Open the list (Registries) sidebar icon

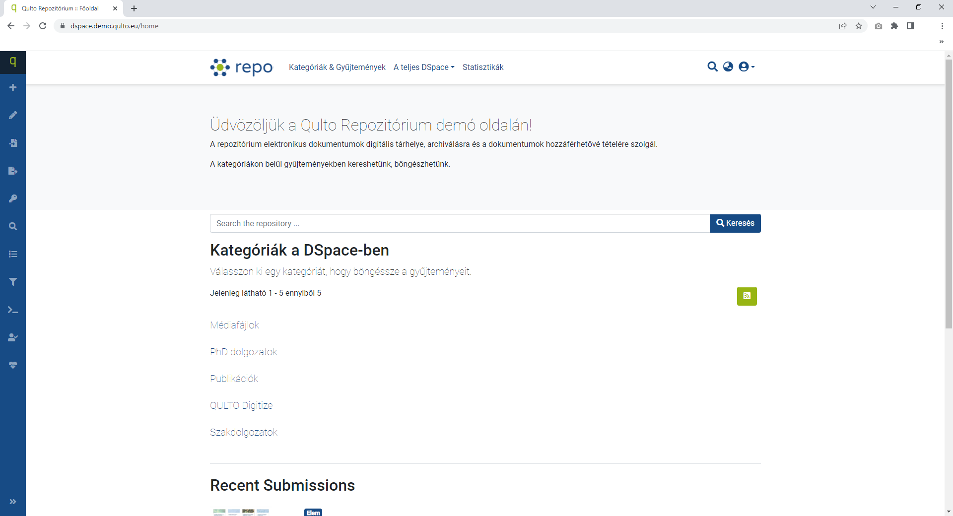13,254
